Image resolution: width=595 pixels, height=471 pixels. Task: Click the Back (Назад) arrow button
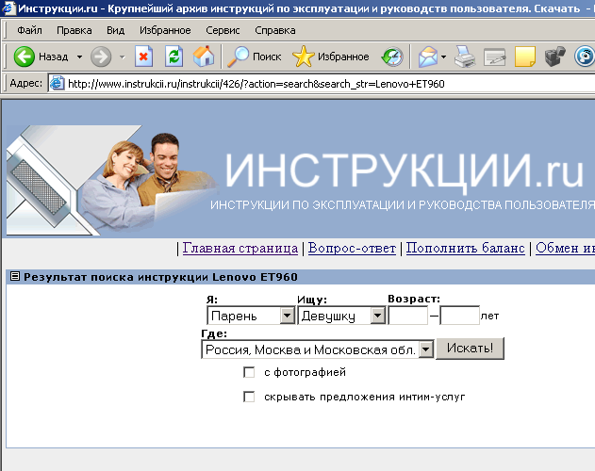tap(25, 57)
